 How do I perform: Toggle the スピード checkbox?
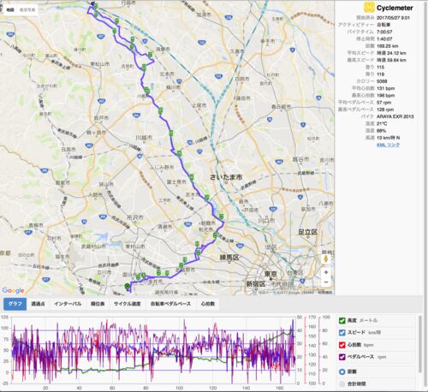(x=342, y=333)
